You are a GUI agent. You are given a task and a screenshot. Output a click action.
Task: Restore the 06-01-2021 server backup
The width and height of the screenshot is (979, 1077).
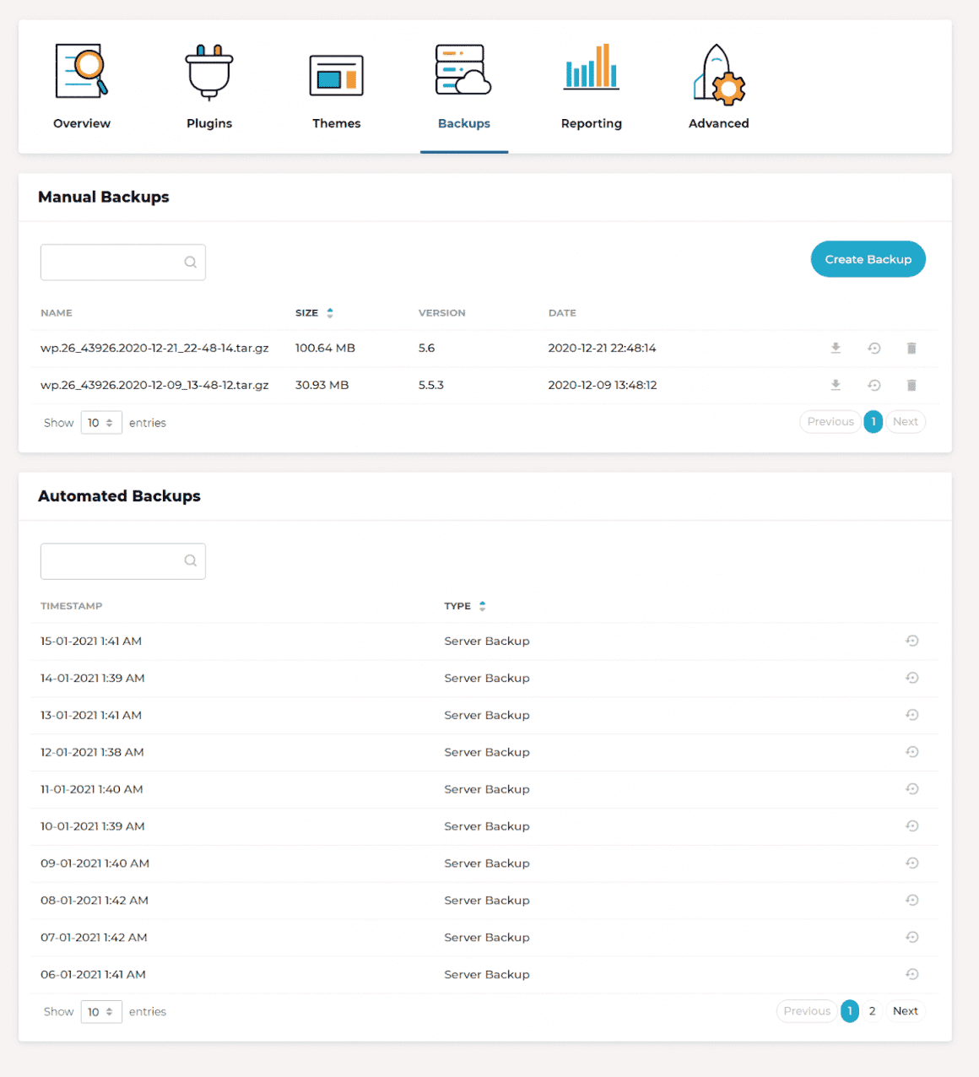pyautogui.click(x=912, y=974)
